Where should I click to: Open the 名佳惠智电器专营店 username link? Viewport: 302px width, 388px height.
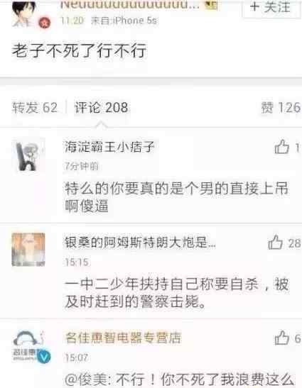tap(123, 338)
